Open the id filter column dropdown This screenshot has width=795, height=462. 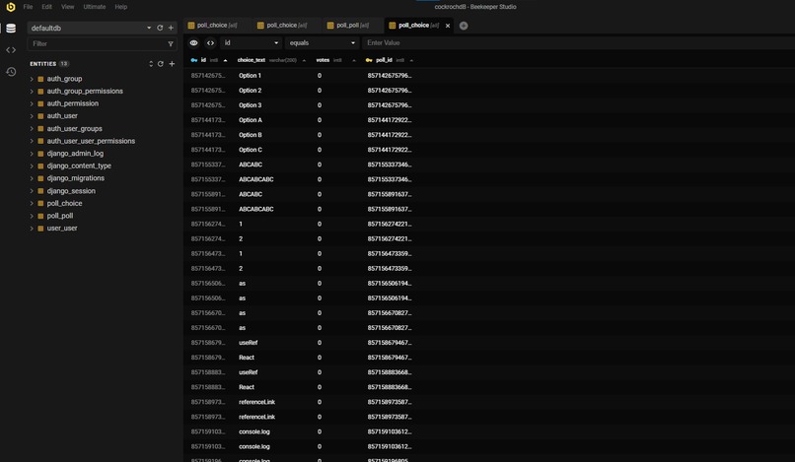pos(251,43)
